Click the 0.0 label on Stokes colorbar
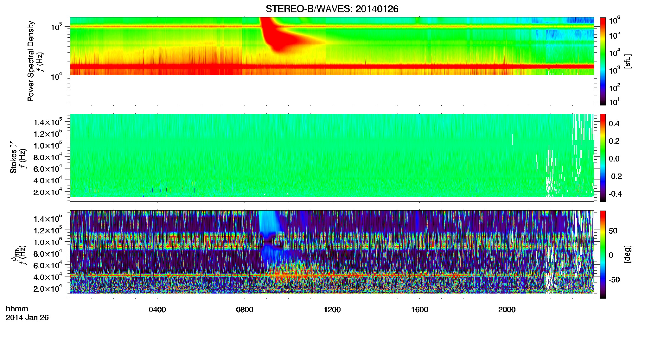 614,159
